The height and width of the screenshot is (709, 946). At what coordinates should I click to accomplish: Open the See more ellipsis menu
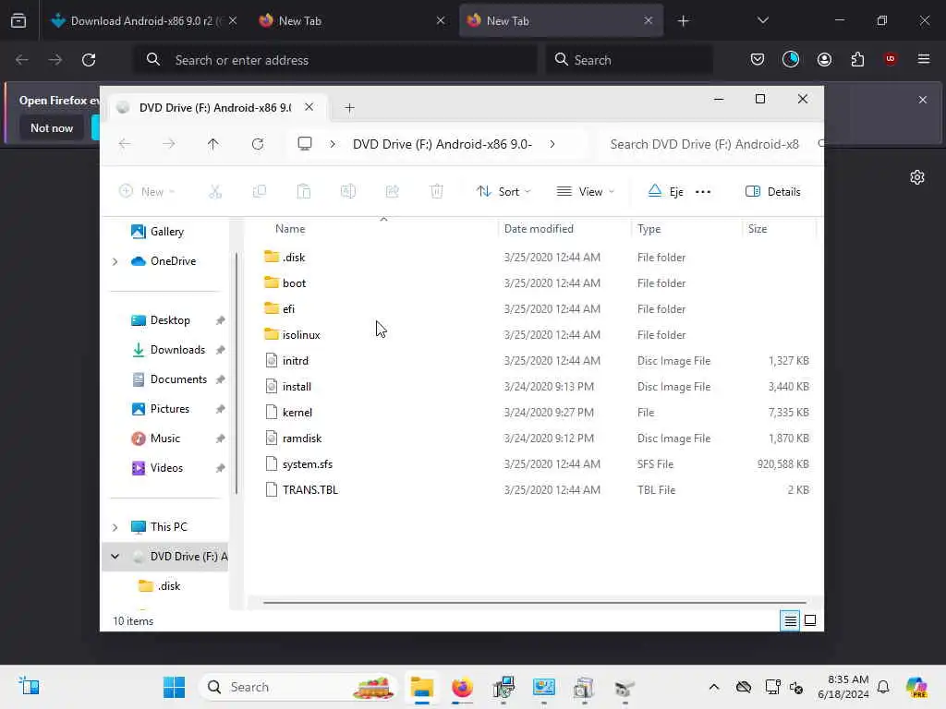pos(703,192)
